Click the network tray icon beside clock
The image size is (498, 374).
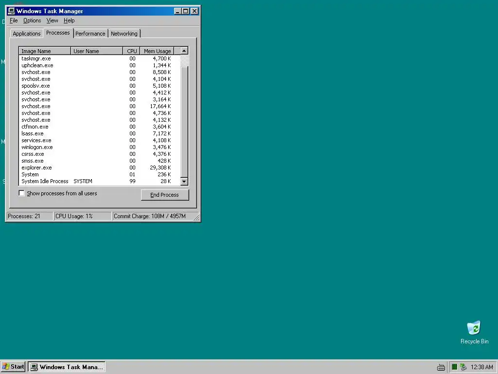[463, 367]
